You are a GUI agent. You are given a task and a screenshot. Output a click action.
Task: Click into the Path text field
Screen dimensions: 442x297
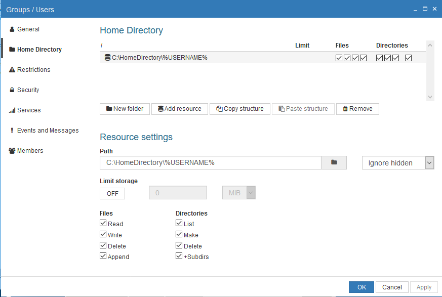click(210, 163)
